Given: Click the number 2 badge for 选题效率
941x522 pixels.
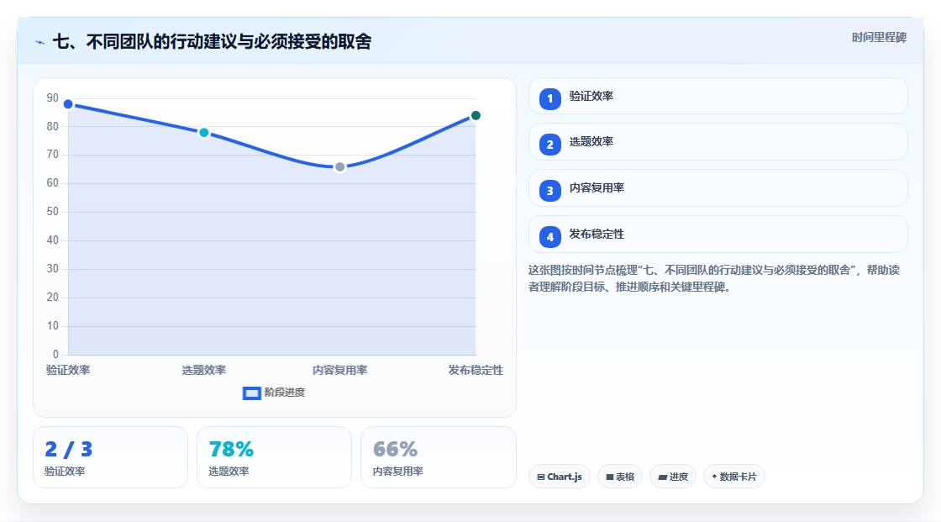Looking at the screenshot, I should pos(549,145).
